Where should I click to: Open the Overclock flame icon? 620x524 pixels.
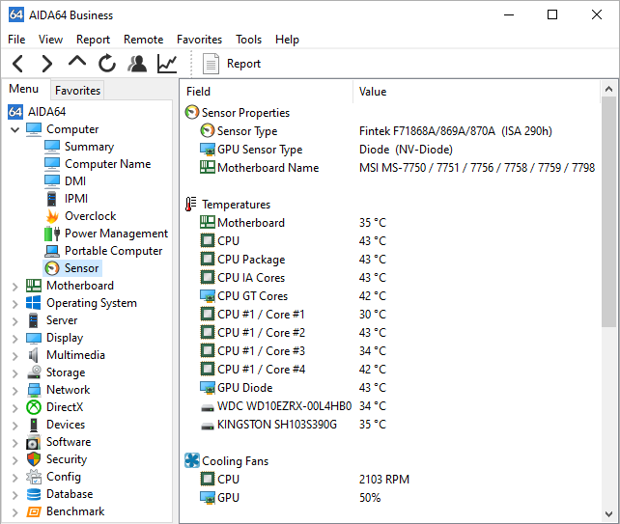coord(52,216)
